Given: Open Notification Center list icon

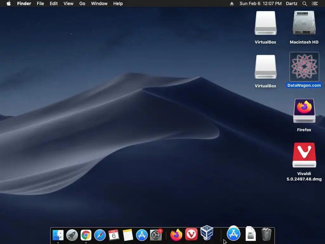Looking at the screenshot, I should pos(315,3).
